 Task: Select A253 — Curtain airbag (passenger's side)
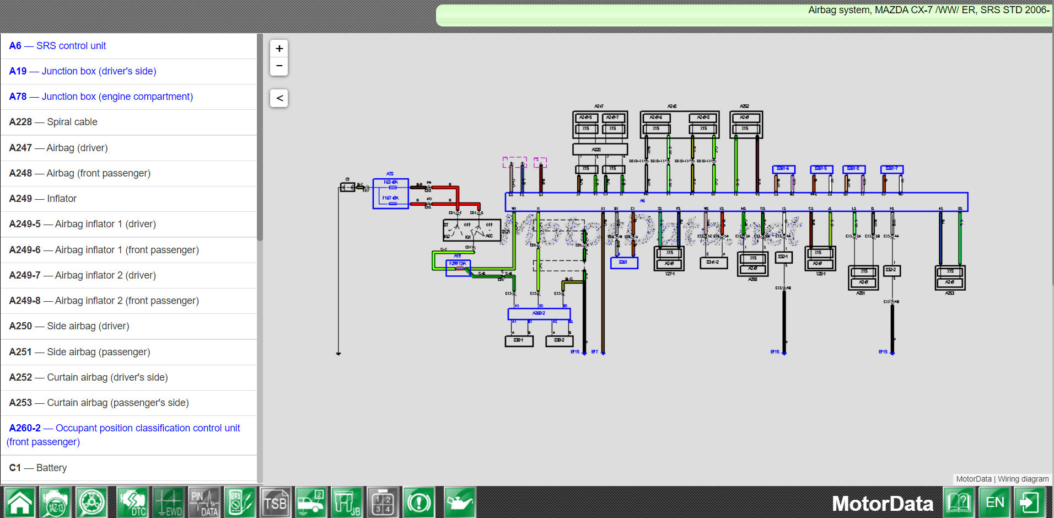(x=129, y=403)
